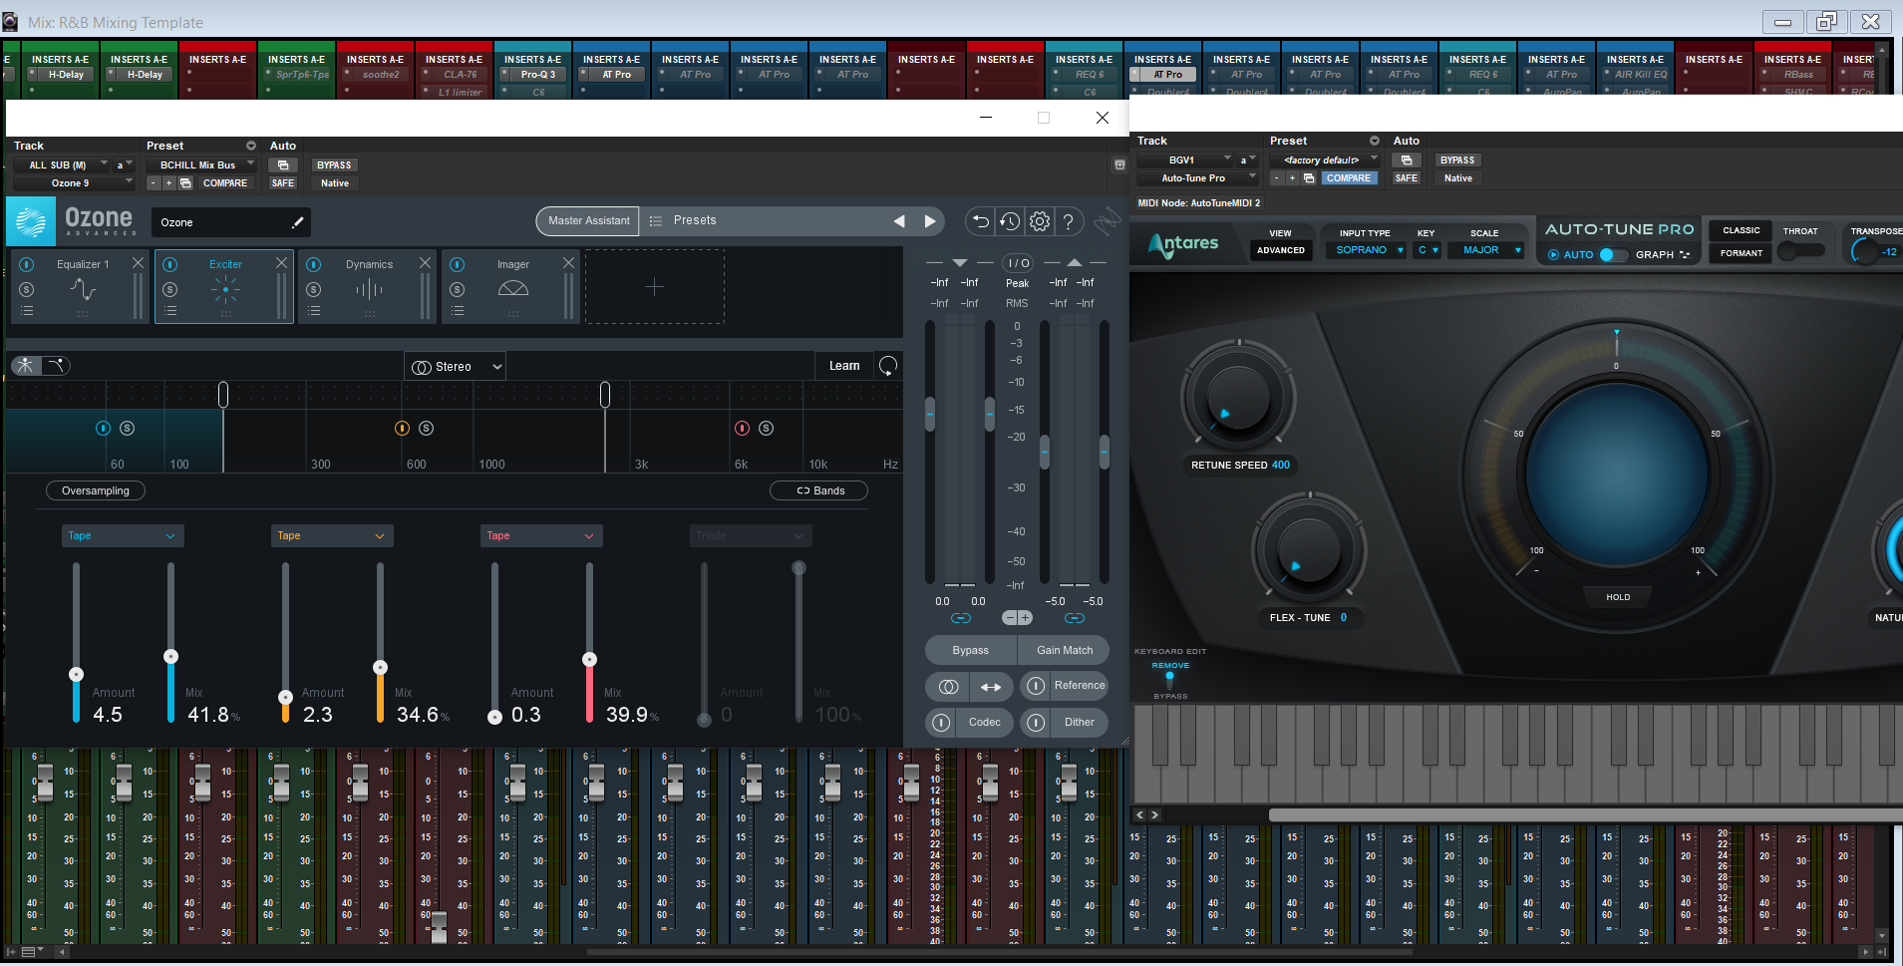Add a new module with plus slot

pyautogui.click(x=654, y=287)
